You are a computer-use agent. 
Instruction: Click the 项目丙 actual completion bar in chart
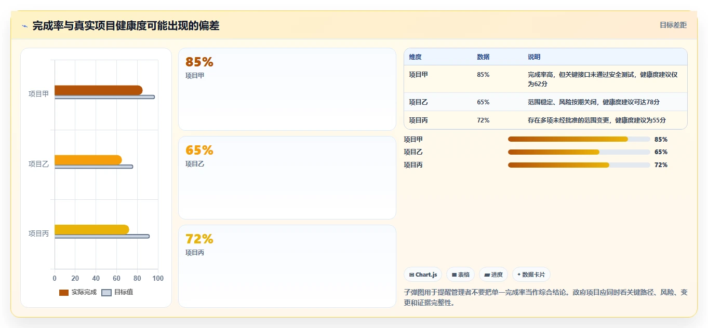click(x=92, y=229)
